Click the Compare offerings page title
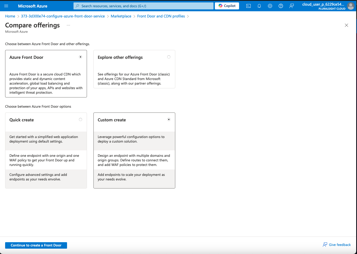The height and width of the screenshot is (254, 357). (x=33, y=25)
